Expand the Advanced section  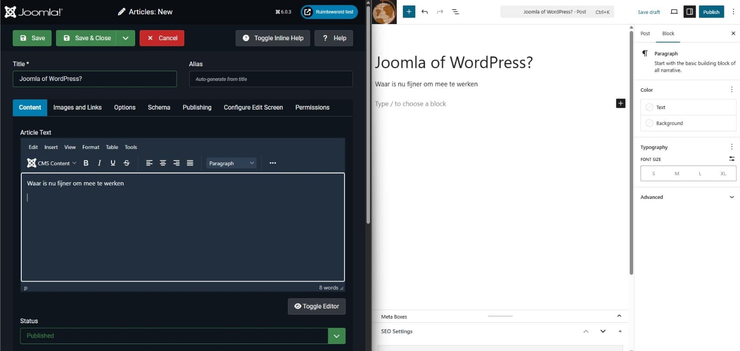coord(688,197)
